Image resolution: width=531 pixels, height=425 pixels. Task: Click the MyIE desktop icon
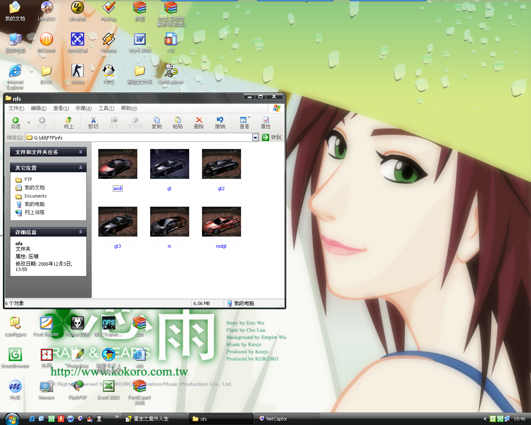point(15,390)
